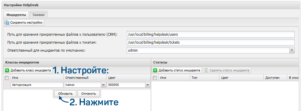
Task: Click the Статусы panel title
Action: click(160, 63)
